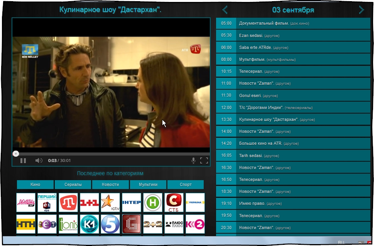Click the microphone icon in player
Image resolution: width=375 pixels, height=246 pixels.
[193, 161]
